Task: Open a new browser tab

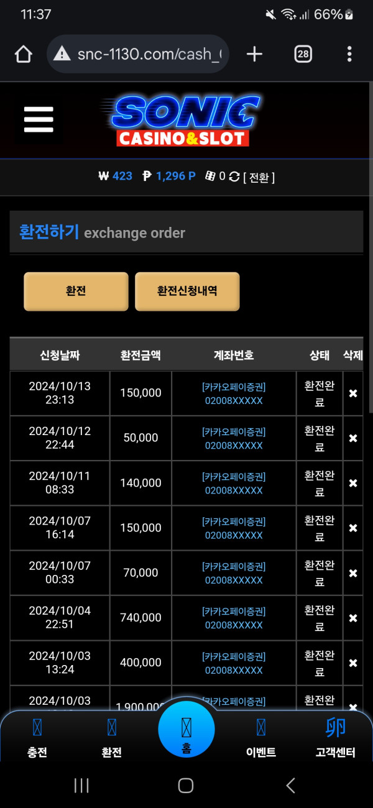Action: coord(254,54)
